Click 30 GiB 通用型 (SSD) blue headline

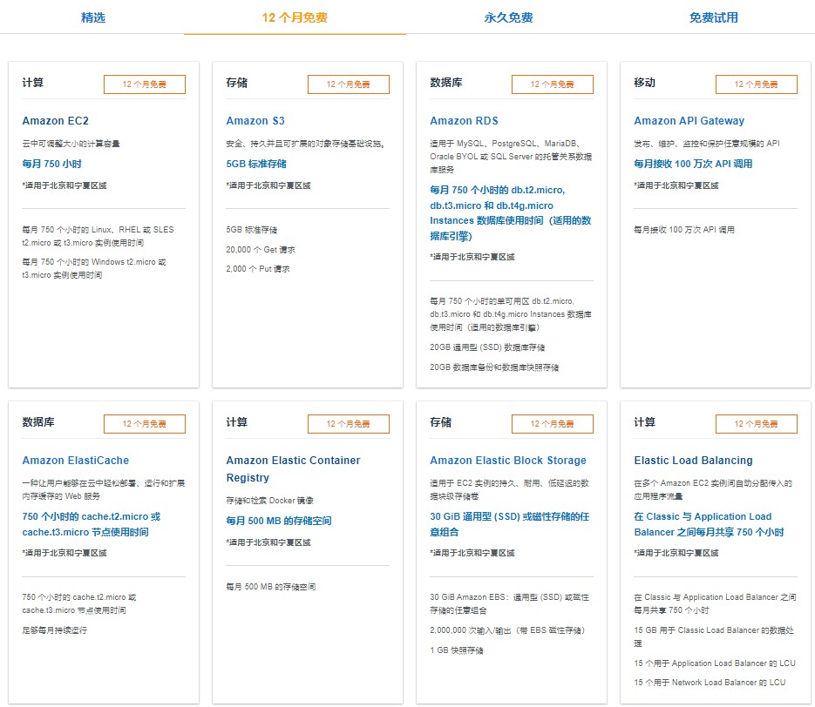509,524
